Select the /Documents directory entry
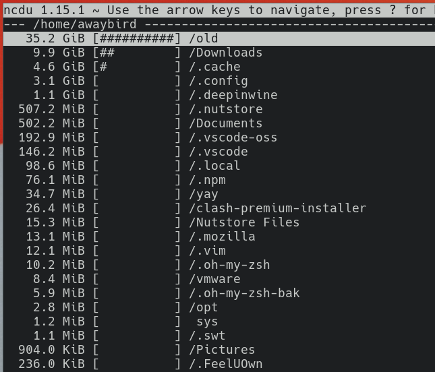435x372 pixels. 219,123
